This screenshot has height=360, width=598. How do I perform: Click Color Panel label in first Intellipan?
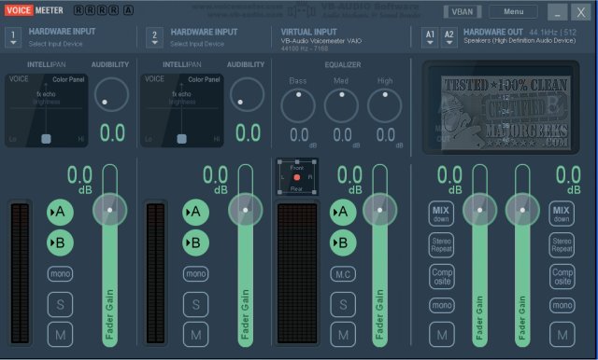click(x=68, y=79)
